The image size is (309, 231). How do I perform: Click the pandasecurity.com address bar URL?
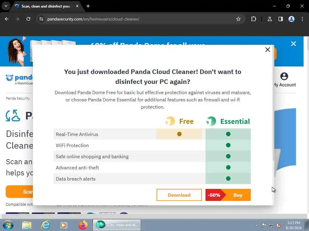93,19
